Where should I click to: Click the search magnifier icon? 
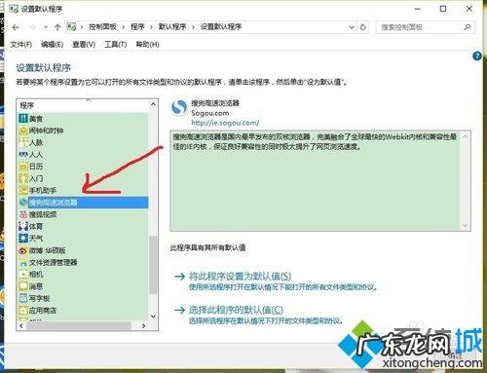468,27
